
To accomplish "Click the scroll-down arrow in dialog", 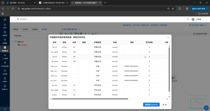I will click(169, 97).
